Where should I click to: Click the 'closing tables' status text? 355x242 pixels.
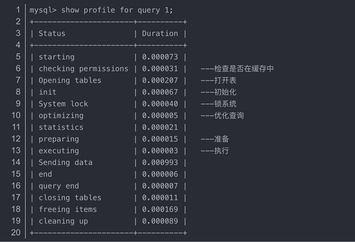click(70, 198)
